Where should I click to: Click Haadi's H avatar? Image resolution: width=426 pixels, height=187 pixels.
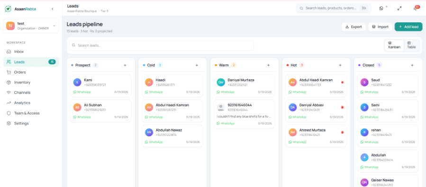[149, 82]
